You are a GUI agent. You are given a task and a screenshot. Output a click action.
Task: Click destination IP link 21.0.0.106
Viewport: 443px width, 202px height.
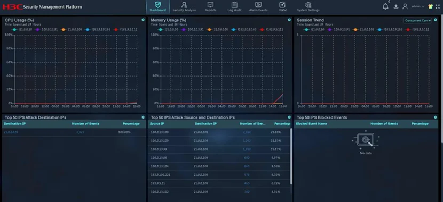pyautogui.click(x=11, y=132)
